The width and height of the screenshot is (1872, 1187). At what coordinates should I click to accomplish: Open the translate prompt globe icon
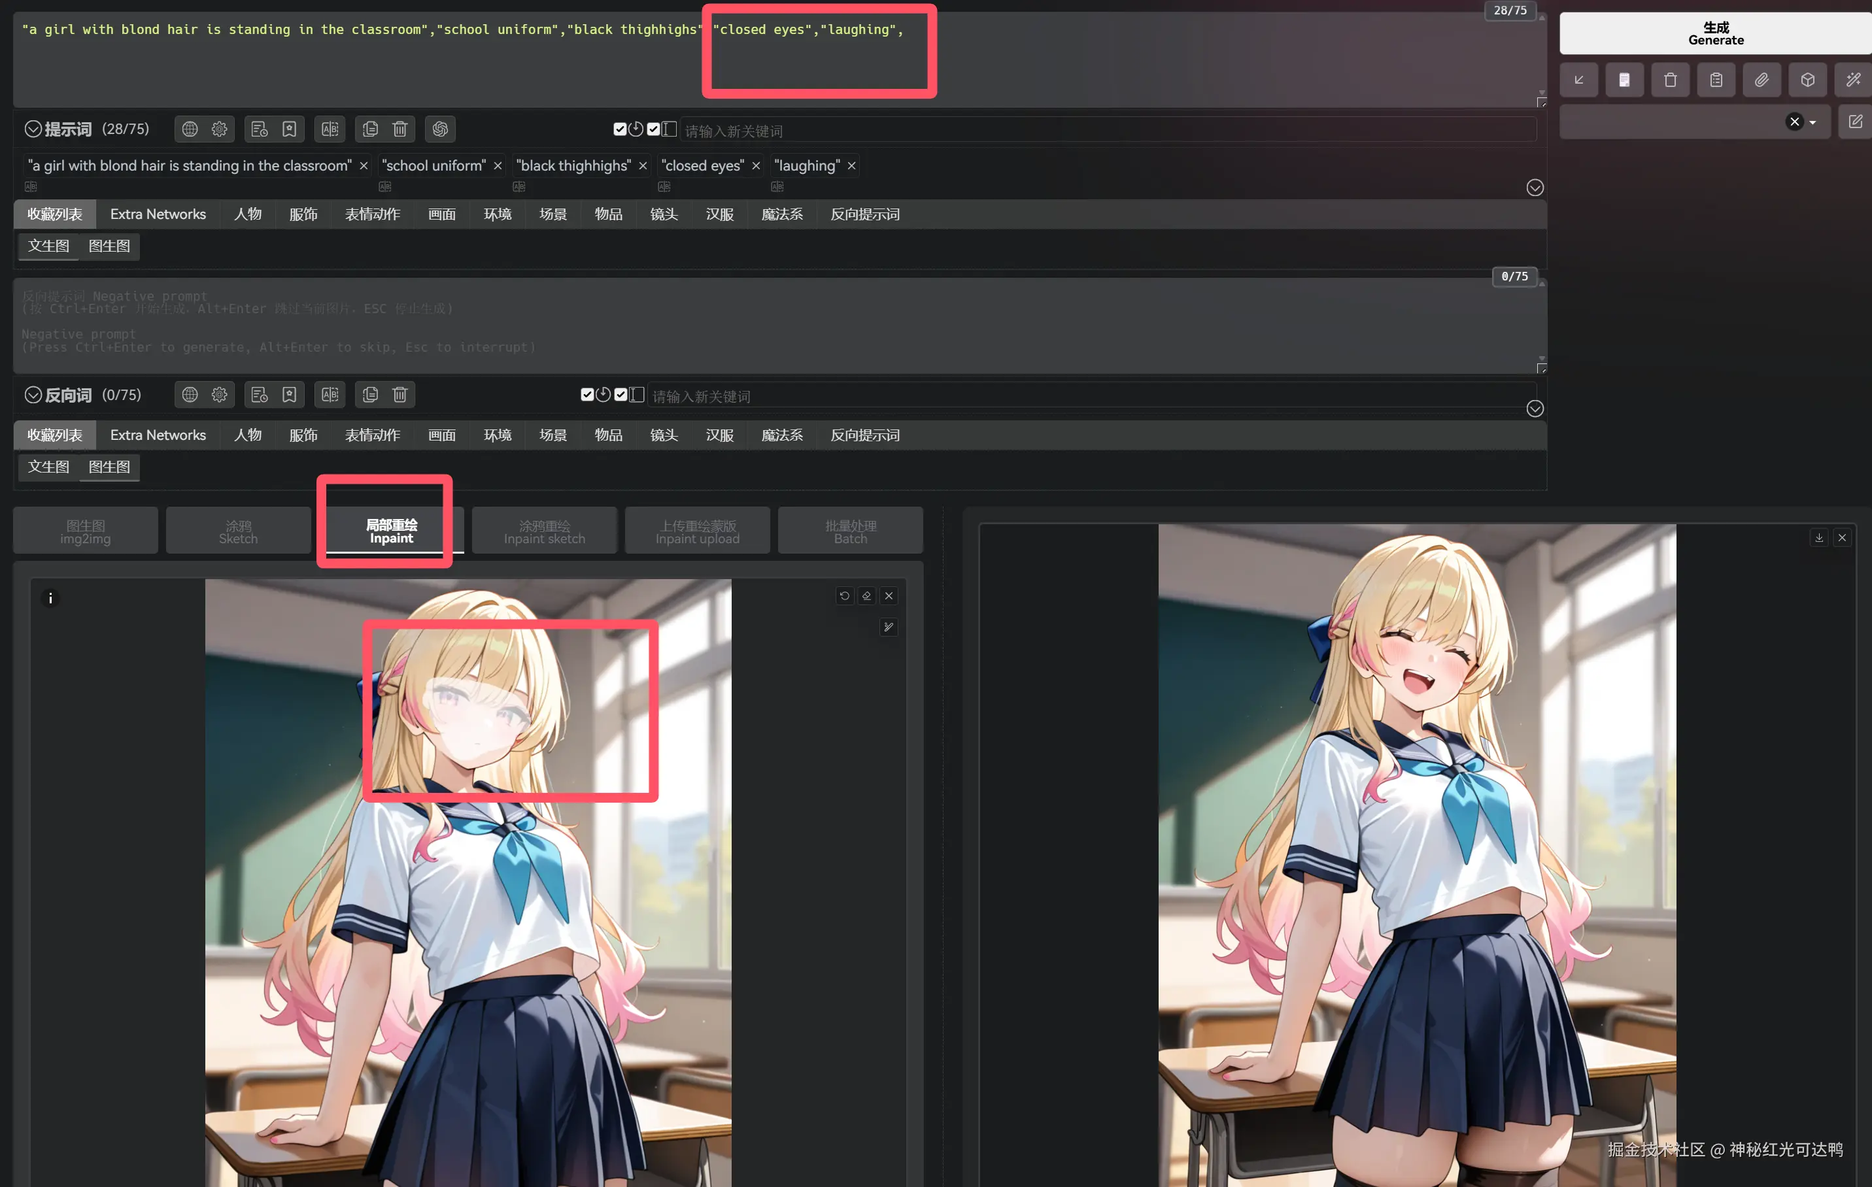(x=190, y=129)
